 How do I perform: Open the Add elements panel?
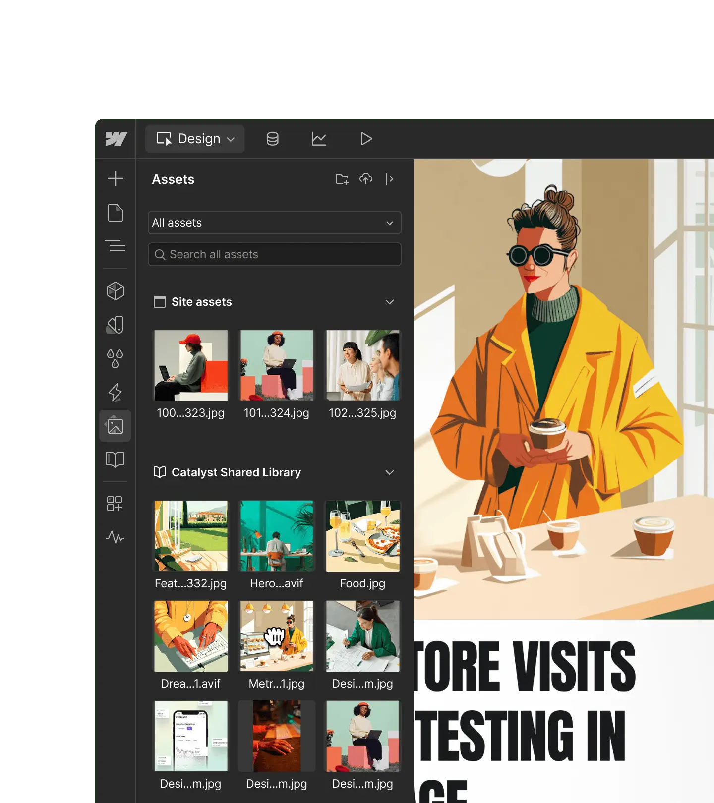(x=116, y=178)
